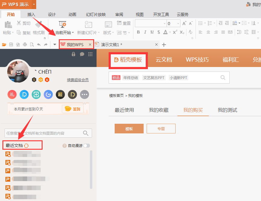Justify text alignment
261x201 pixels.
(223, 32)
